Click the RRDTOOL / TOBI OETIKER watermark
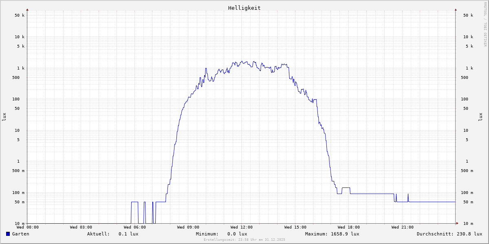The width and height of the screenshot is (489, 244). coord(485,24)
